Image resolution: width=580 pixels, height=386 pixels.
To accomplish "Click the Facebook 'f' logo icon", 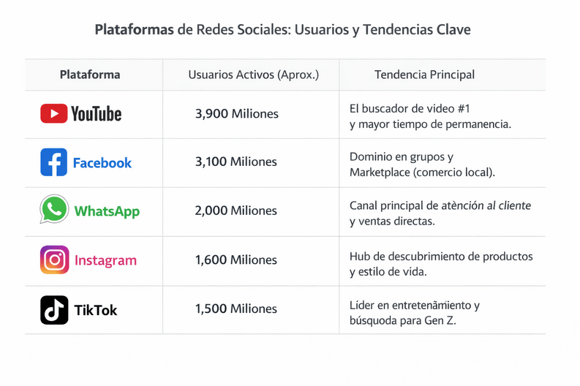I will tap(53, 162).
